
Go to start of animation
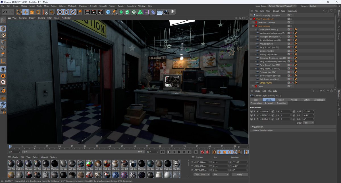pyautogui.click(x=163, y=152)
